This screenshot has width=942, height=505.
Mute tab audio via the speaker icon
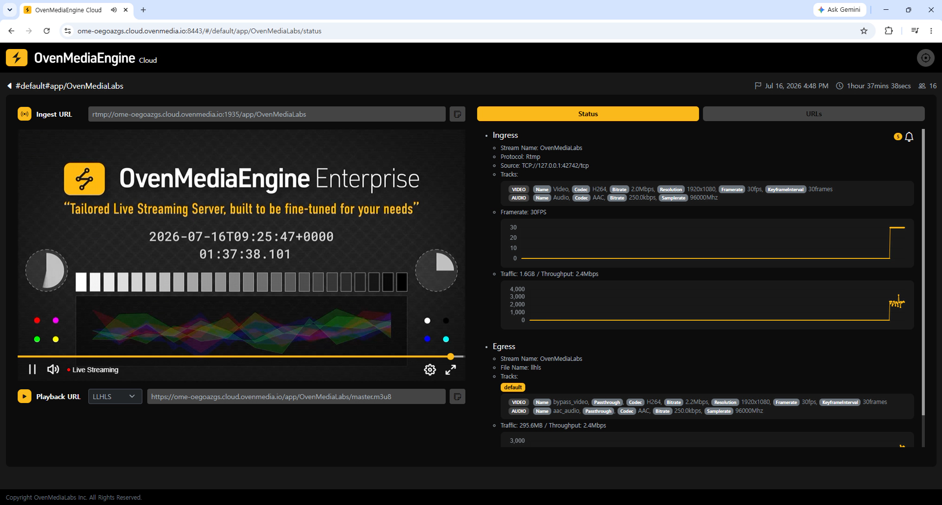point(114,10)
